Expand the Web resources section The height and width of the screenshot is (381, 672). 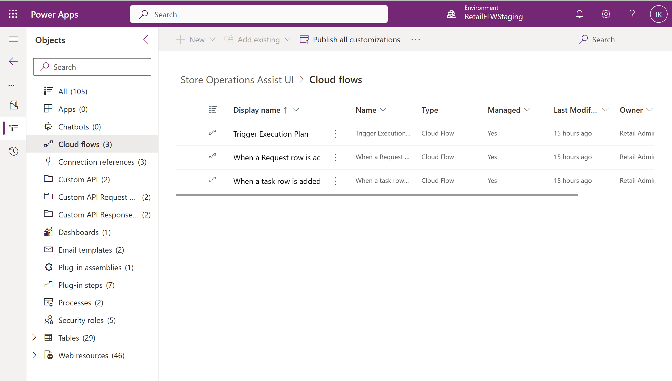pos(35,355)
